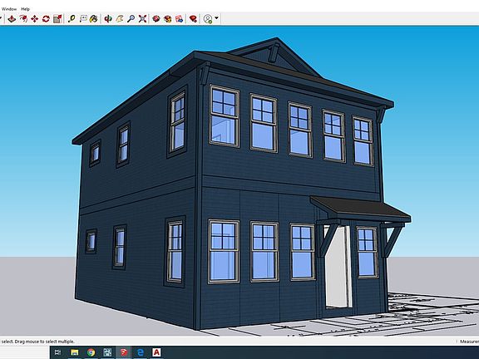Expand the account dropdown arrow
The height and width of the screenshot is (359, 479).
[216, 18]
